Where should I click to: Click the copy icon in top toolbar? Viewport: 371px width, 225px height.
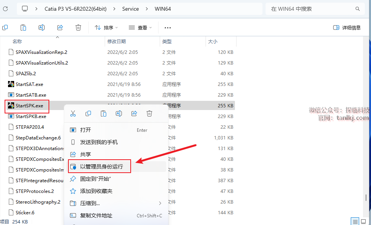pyautogui.click(x=5, y=28)
